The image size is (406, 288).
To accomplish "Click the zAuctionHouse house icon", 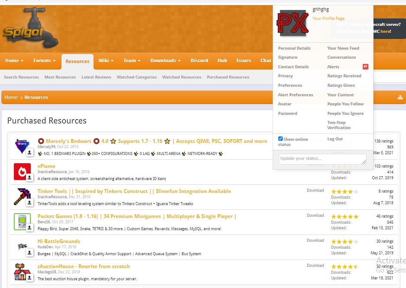I will [22, 272].
